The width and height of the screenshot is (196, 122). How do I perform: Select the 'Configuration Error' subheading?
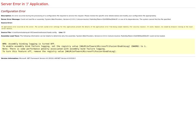[13, 11]
